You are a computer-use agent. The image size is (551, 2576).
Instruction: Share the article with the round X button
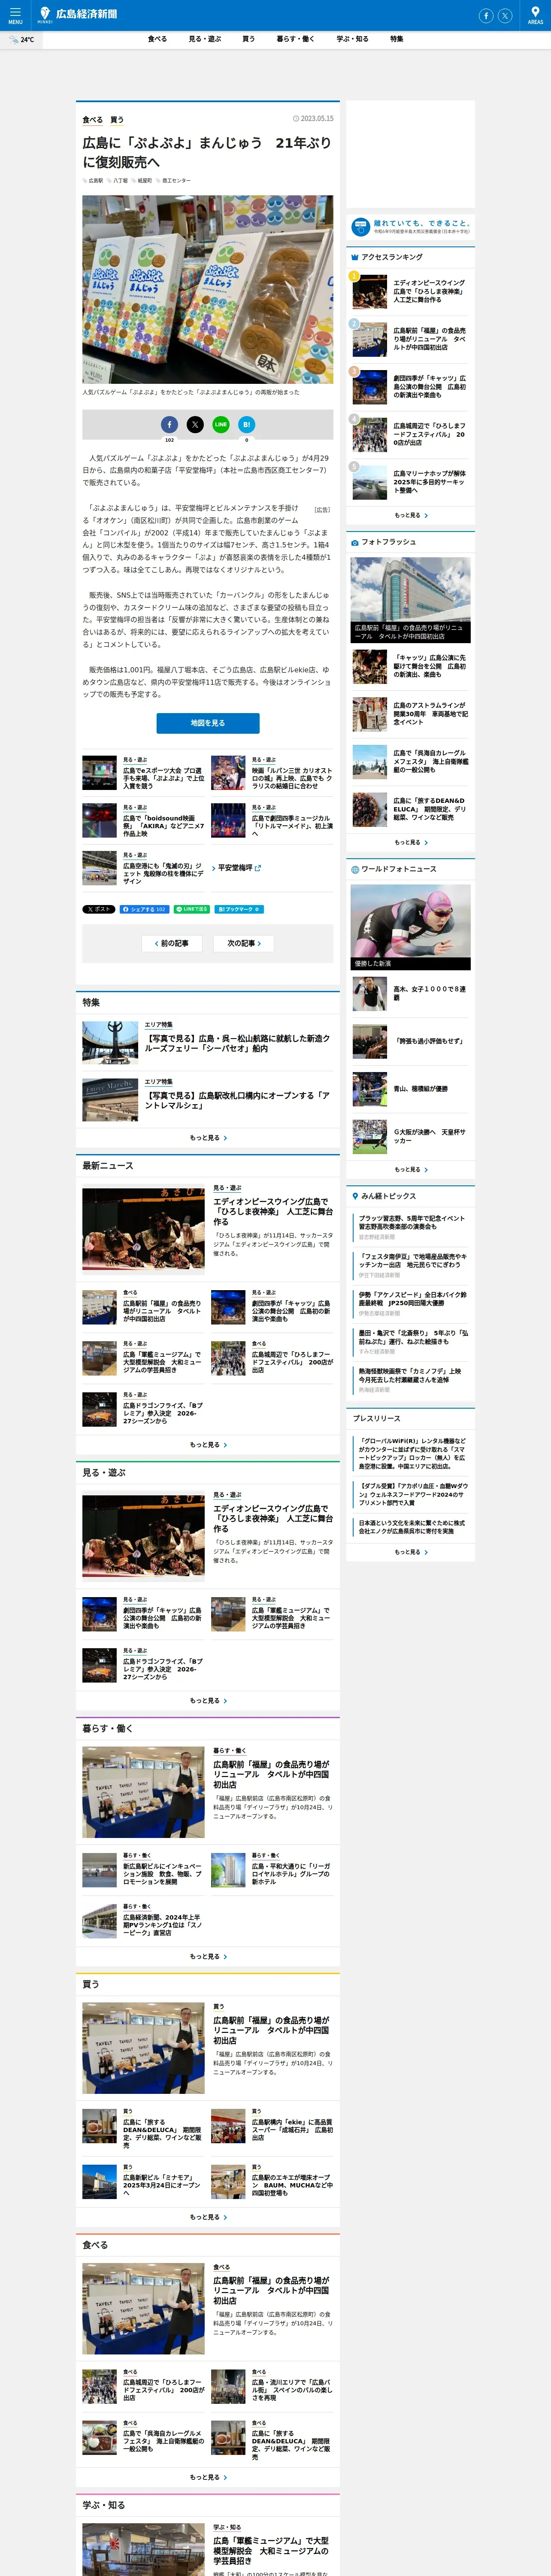(x=195, y=424)
